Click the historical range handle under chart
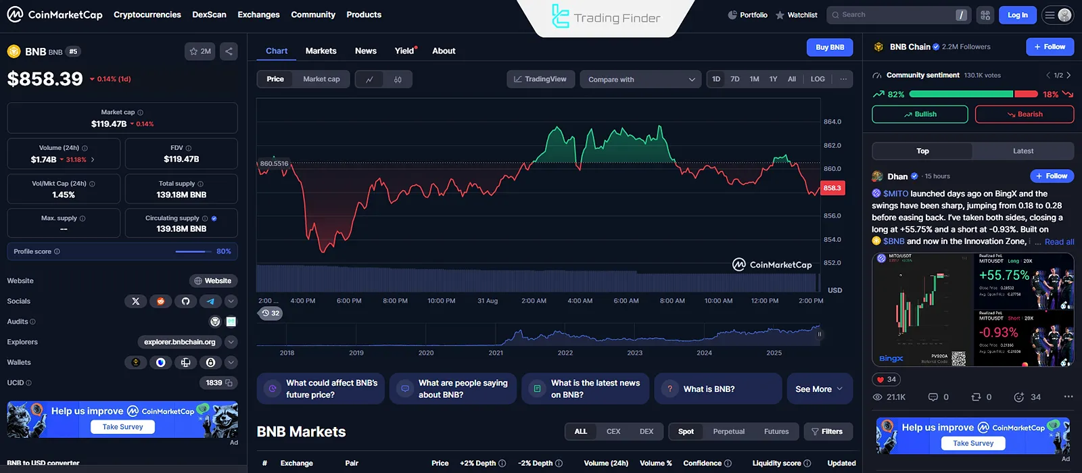This screenshot has width=1082, height=473. coord(819,334)
